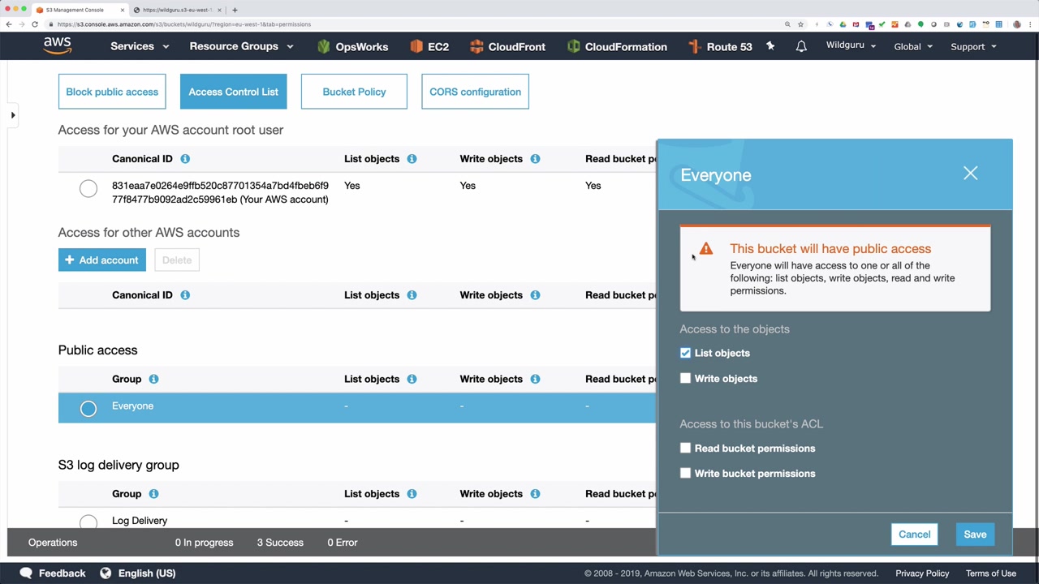Open the OpsWorks service shortcut
This screenshot has width=1039, height=584.
coord(352,46)
